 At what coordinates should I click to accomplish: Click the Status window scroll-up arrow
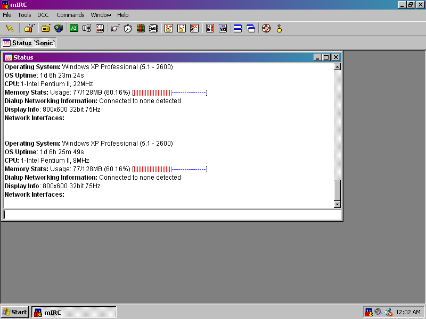tap(337, 67)
